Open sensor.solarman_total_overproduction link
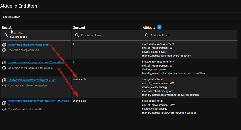Viewport: 241px width, 130px height. (x=32, y=80)
